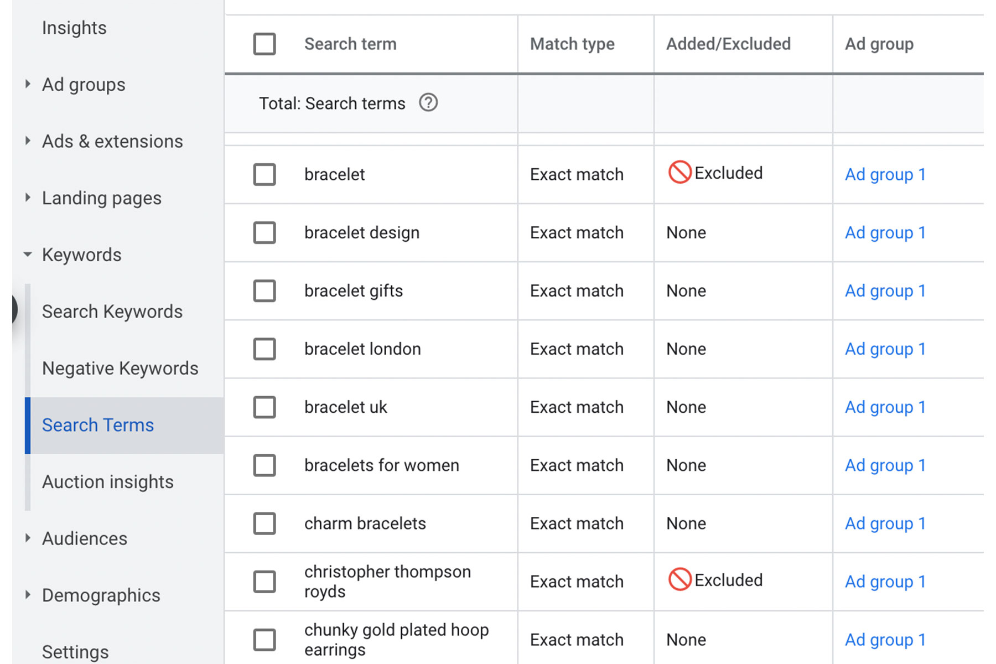The height and width of the screenshot is (664, 996).
Task: Open the Landing pages sidebar label
Action: pyautogui.click(x=102, y=198)
